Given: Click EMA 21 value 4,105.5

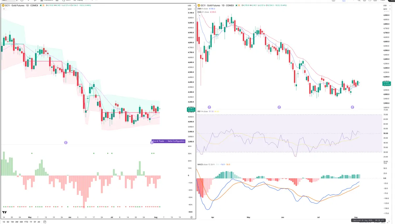Looking at the screenshot, I should (x=213, y=12).
